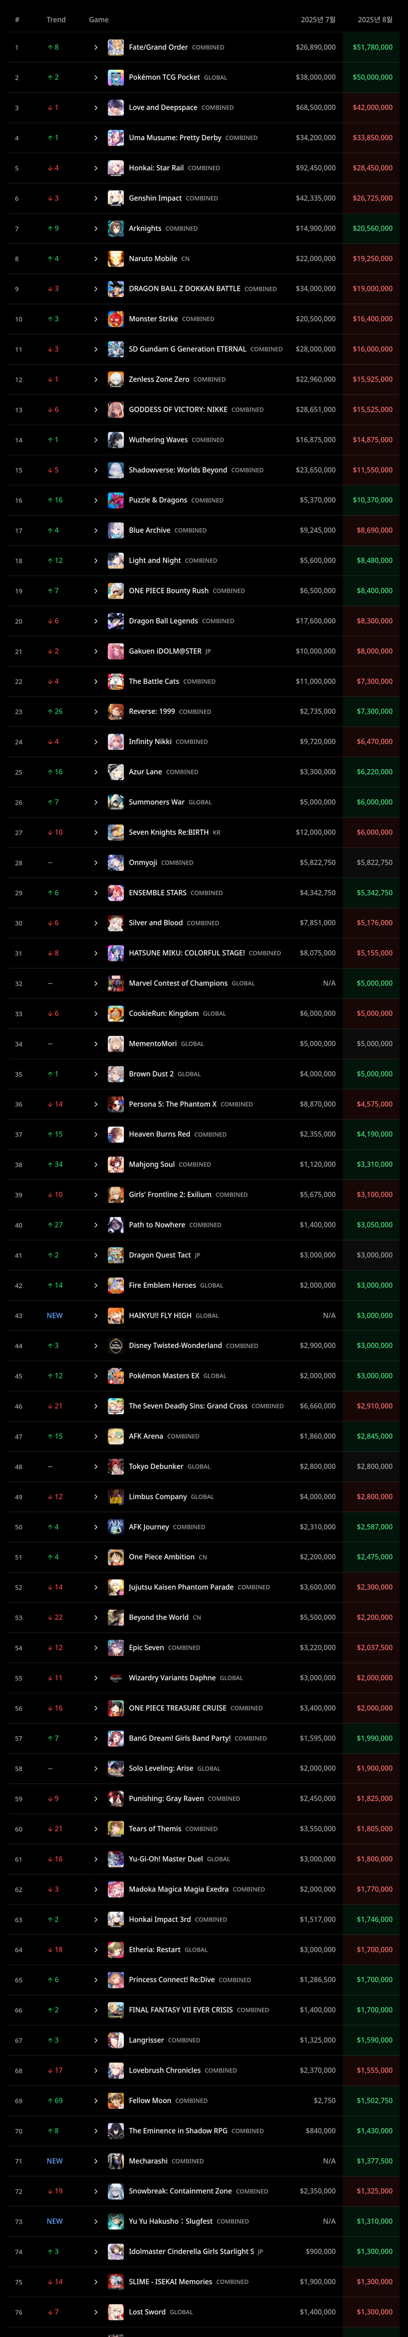Click the Naruto Mobile game icon
The image size is (408, 2337).
(116, 259)
